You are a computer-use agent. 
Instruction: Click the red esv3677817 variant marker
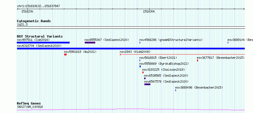pos(198,60)
